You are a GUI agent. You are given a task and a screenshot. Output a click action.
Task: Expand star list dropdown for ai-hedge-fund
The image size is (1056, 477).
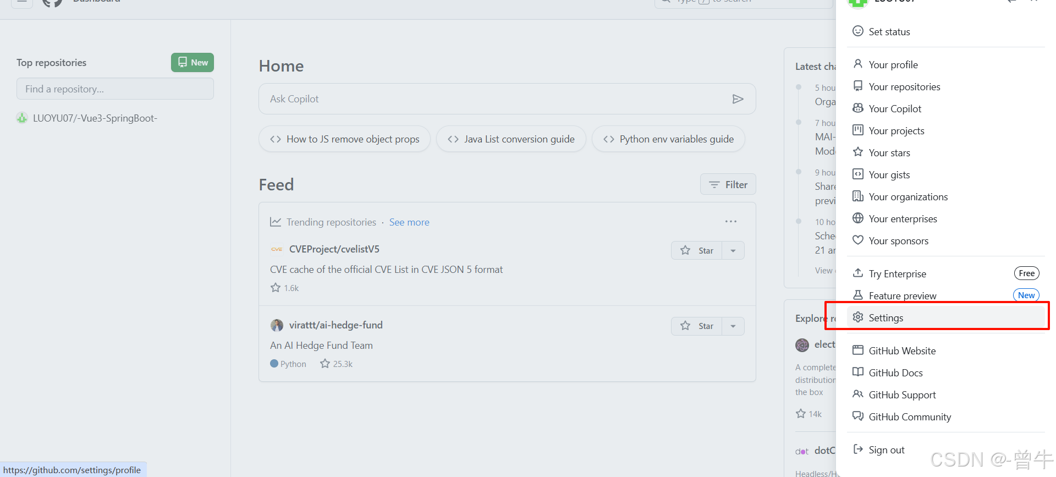[733, 326]
